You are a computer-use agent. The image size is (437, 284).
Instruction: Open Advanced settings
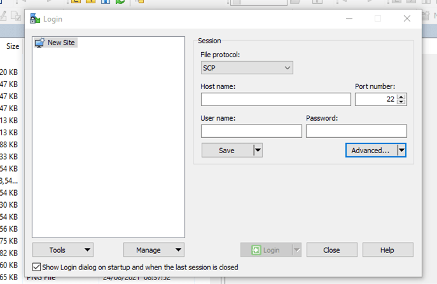(x=371, y=151)
